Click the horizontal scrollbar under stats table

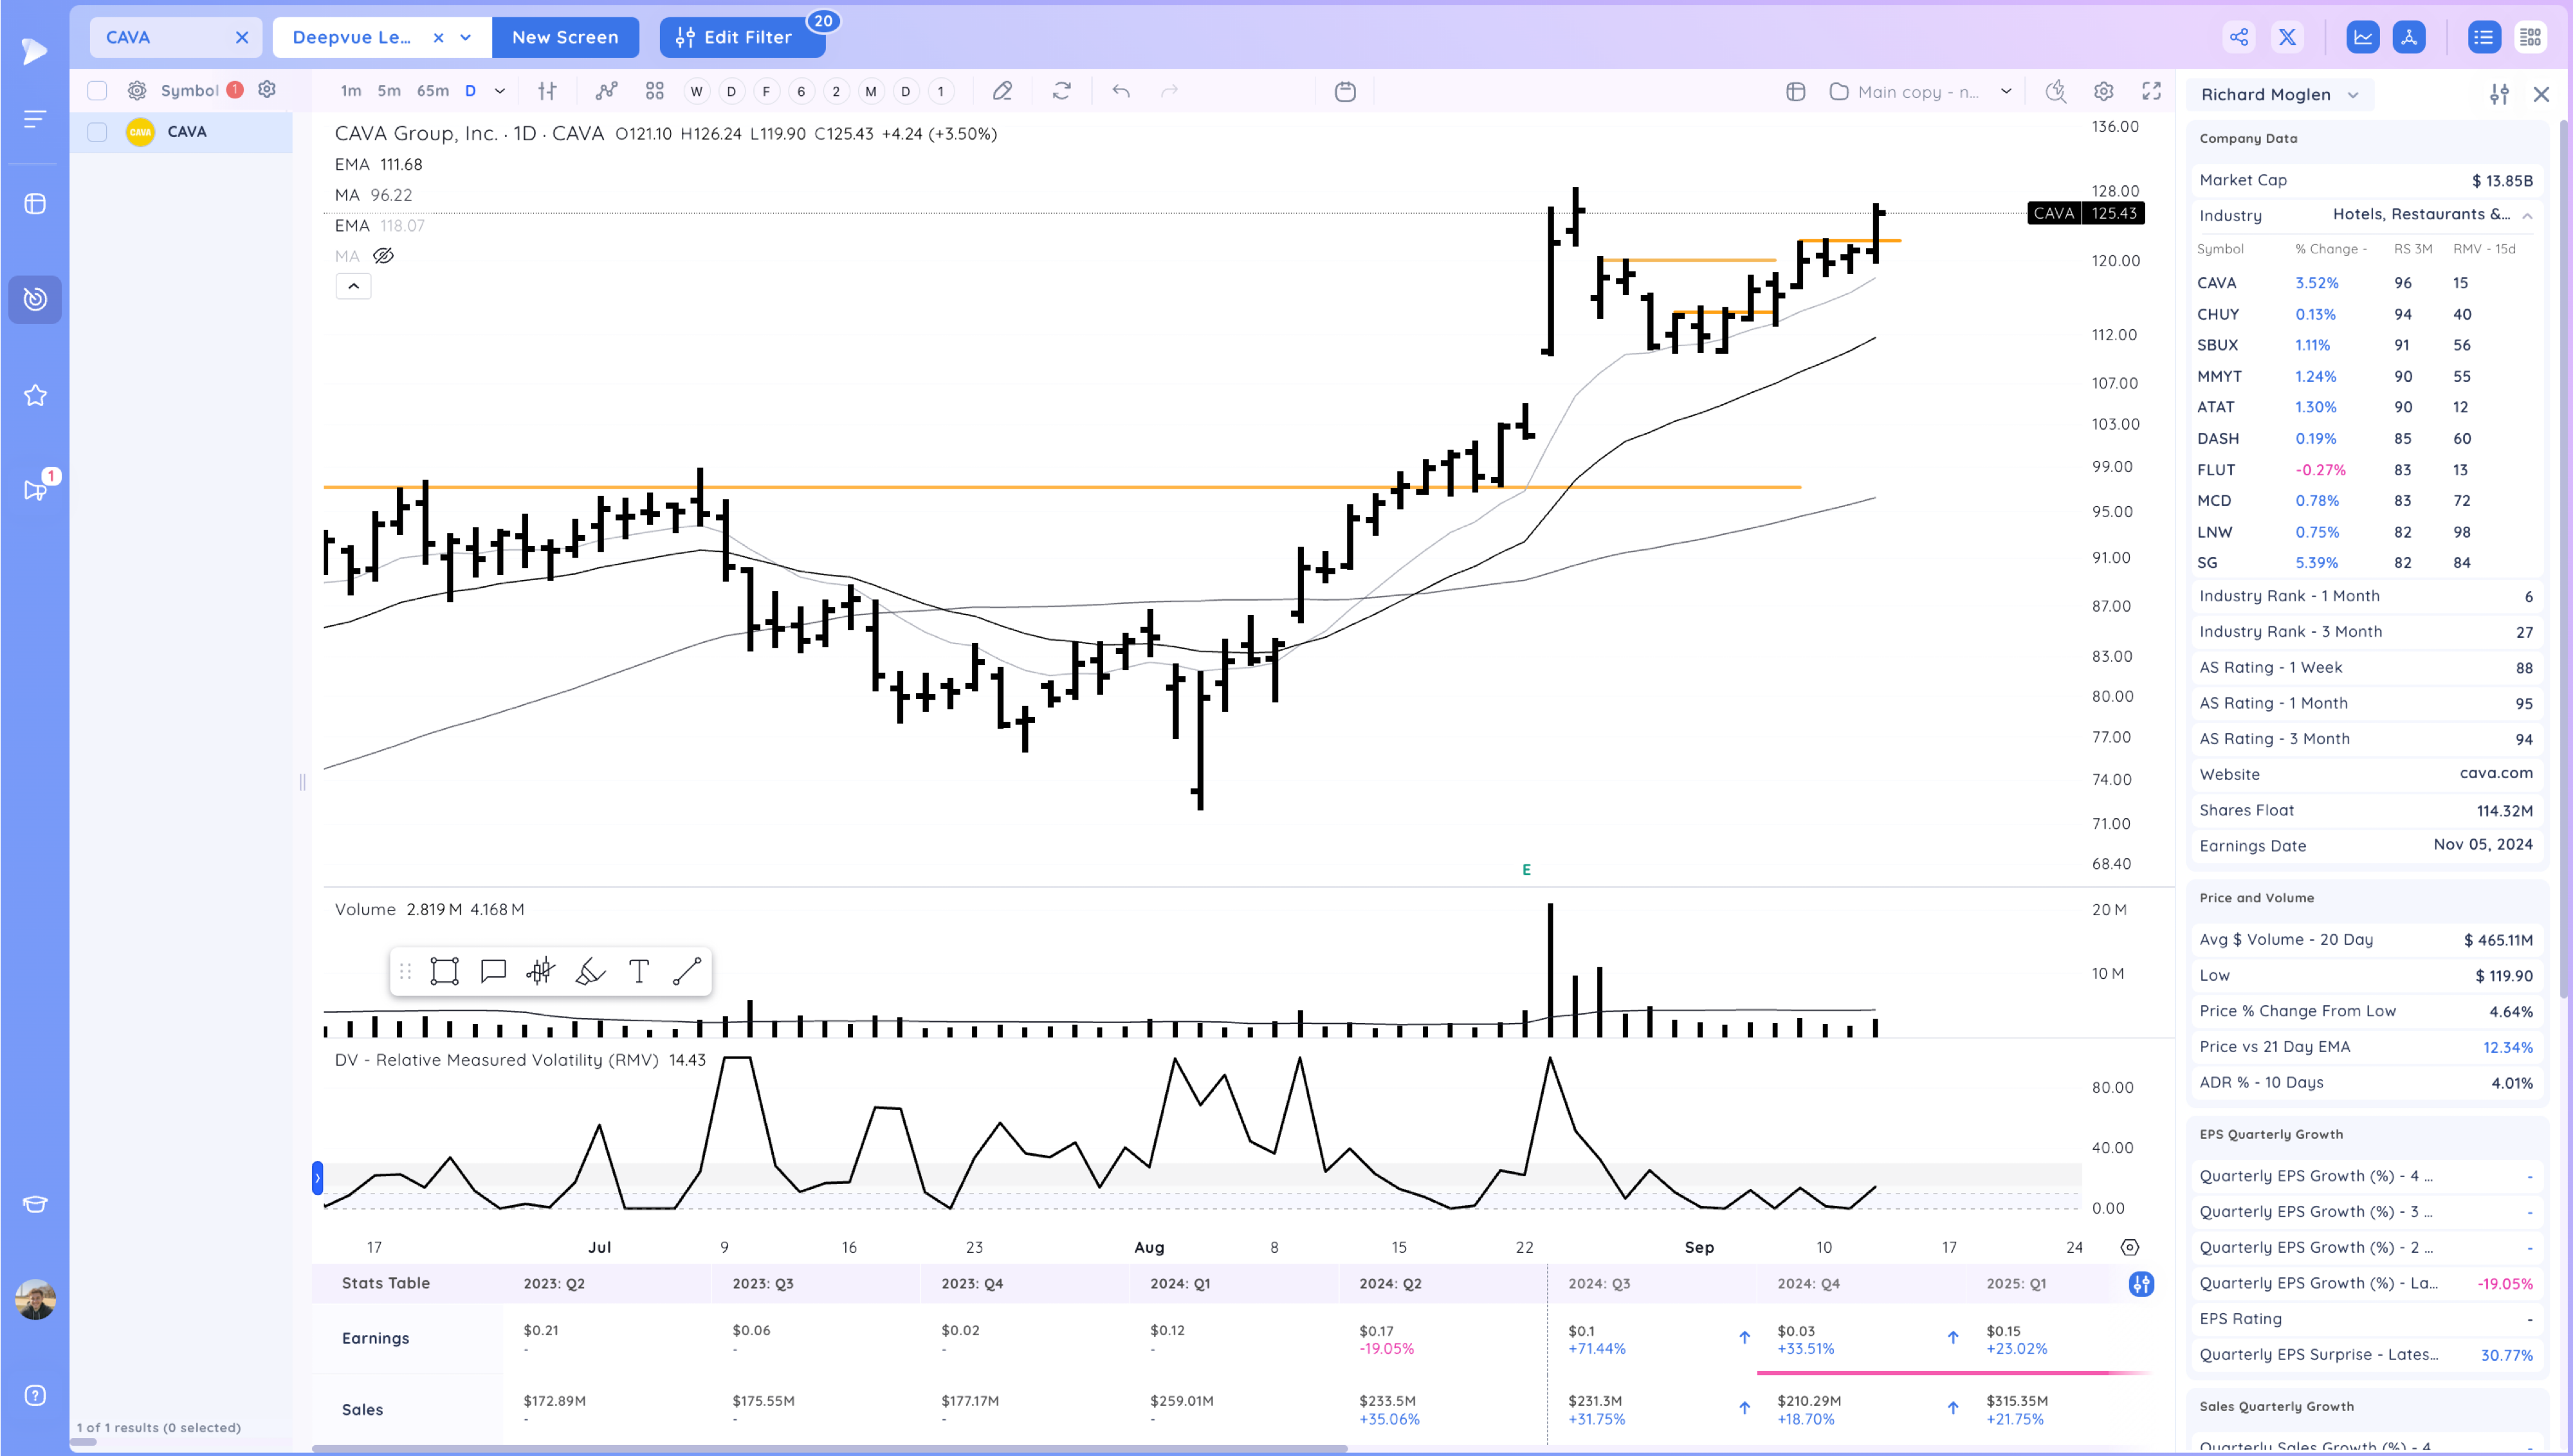(829, 1448)
